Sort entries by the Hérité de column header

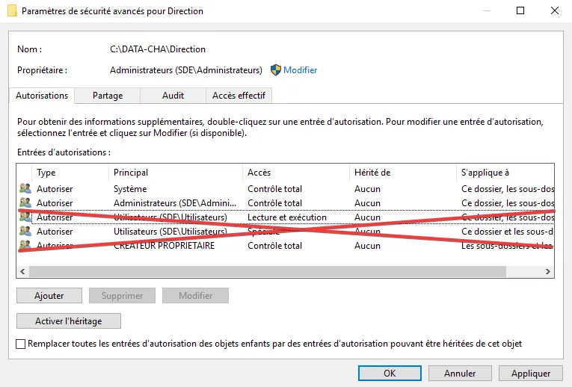point(402,173)
